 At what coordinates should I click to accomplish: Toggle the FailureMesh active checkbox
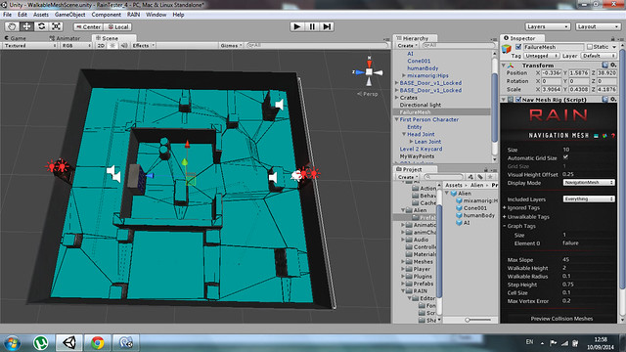click(x=518, y=47)
